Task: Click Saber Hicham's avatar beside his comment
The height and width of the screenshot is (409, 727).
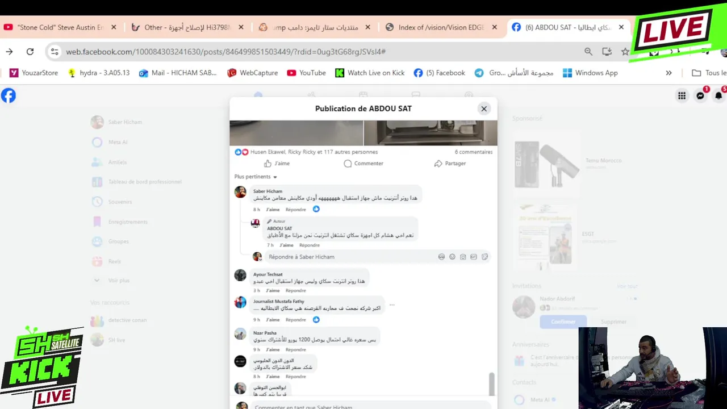Action: click(x=240, y=192)
